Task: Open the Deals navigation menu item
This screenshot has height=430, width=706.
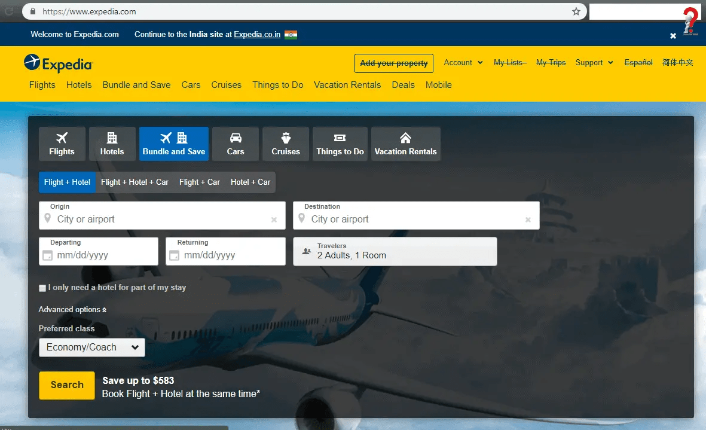Action: [403, 85]
